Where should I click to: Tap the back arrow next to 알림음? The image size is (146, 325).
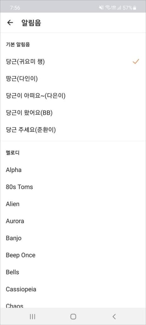pyautogui.click(x=10, y=23)
